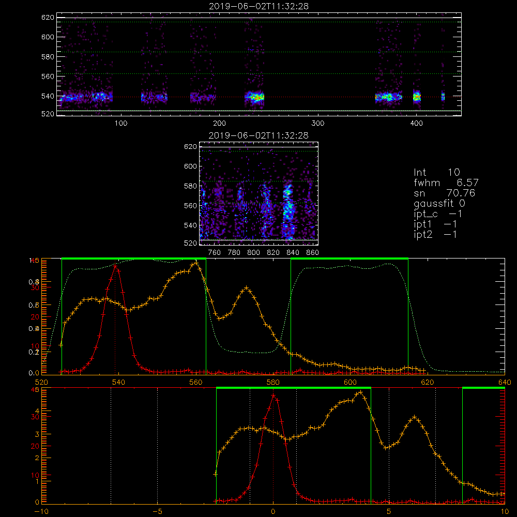Click y-axis label '540' of the top spectrogram
Screen dimensions: 517x517
48,96
